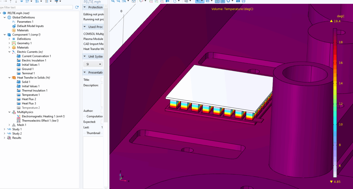The height and width of the screenshot is (189, 353).
Task: Click the zoom out magnifier icon
Action: tap(118, 1)
